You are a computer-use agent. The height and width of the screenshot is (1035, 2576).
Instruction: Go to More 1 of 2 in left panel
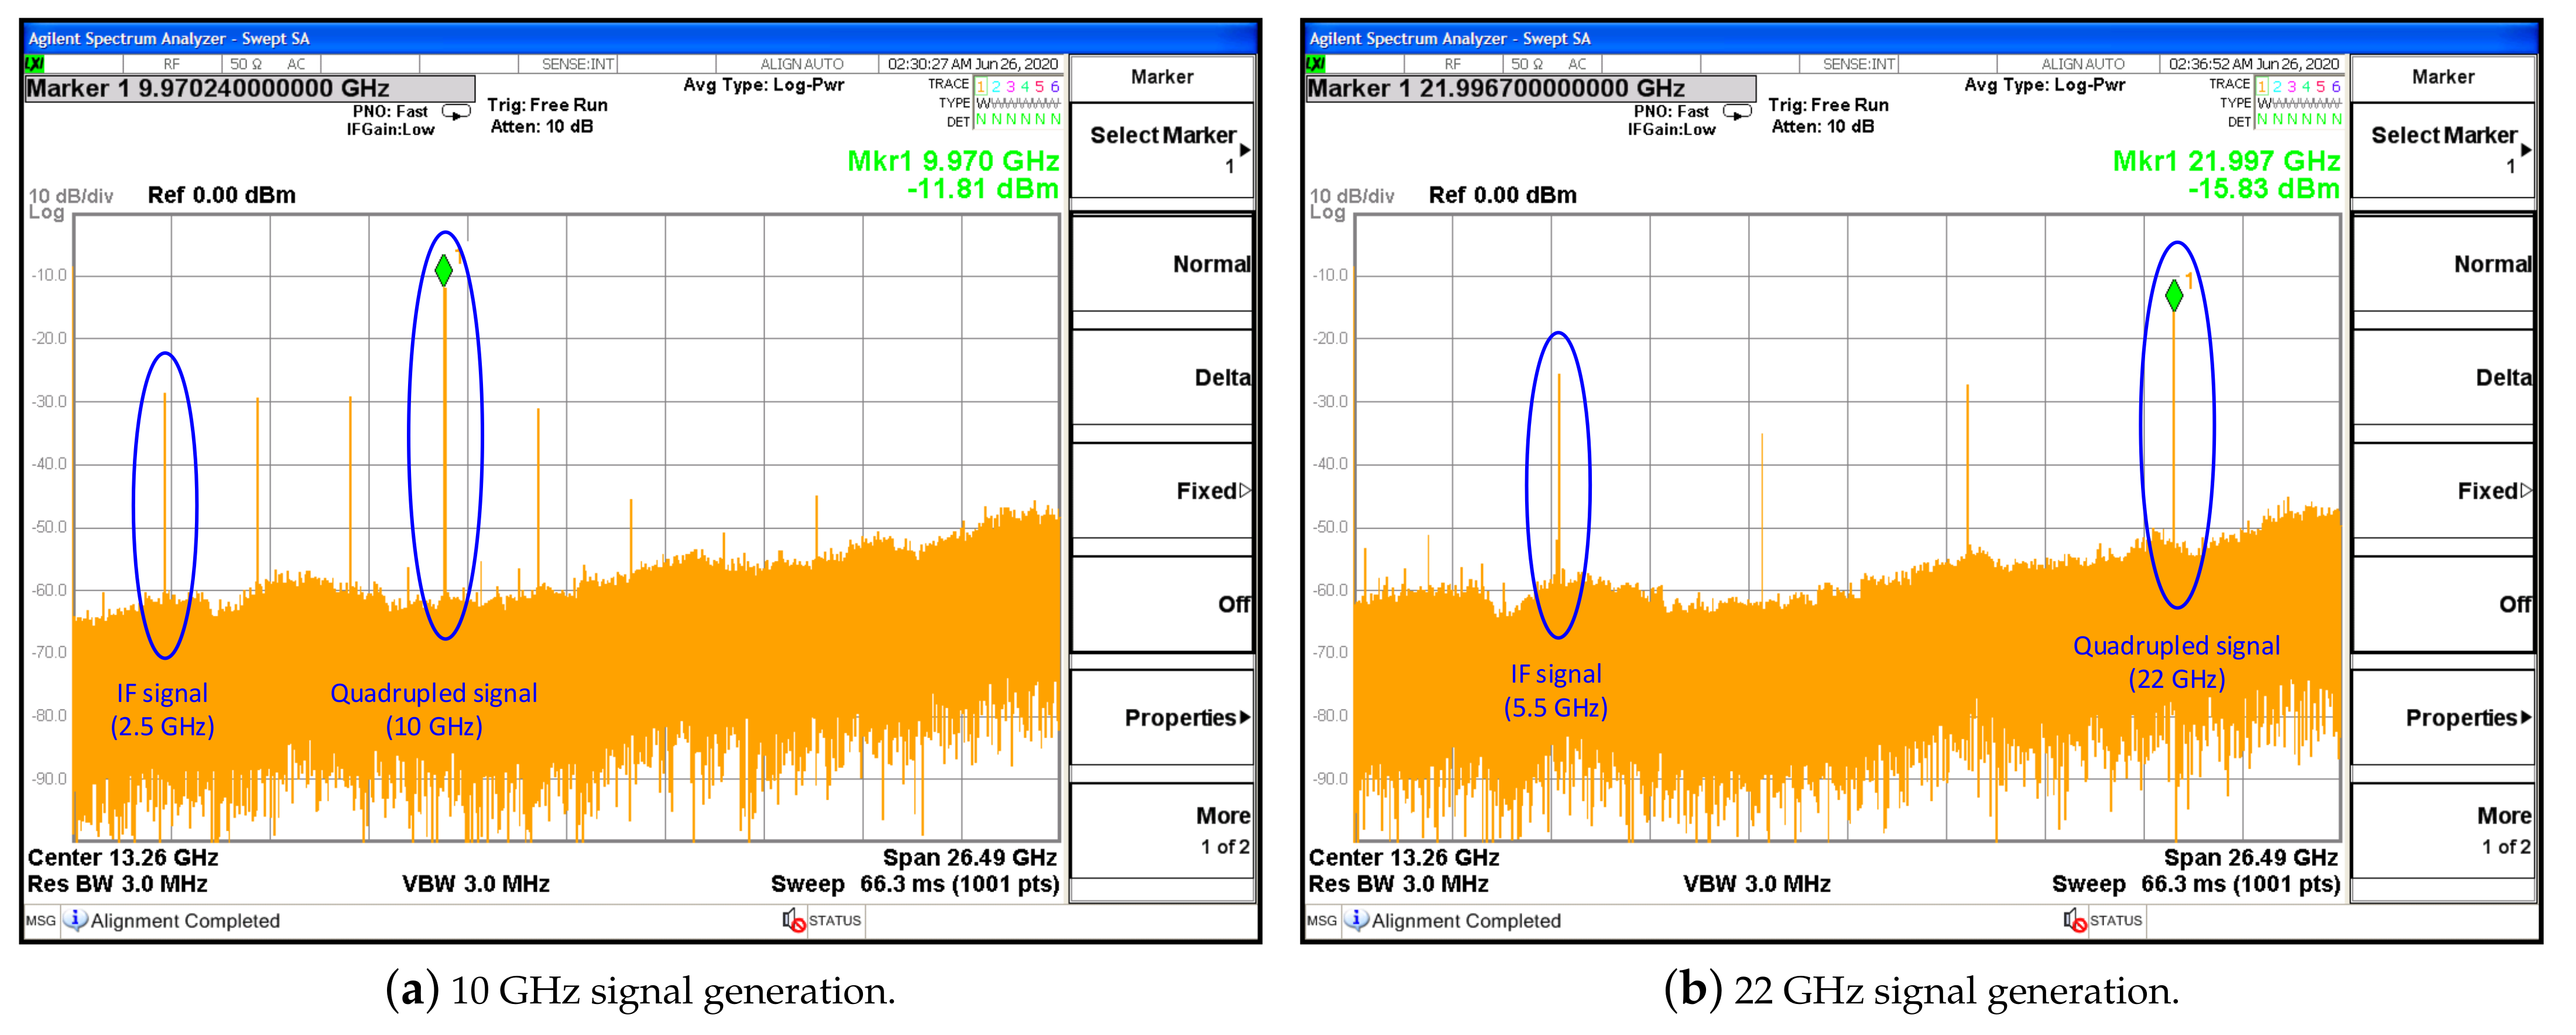1162,830
